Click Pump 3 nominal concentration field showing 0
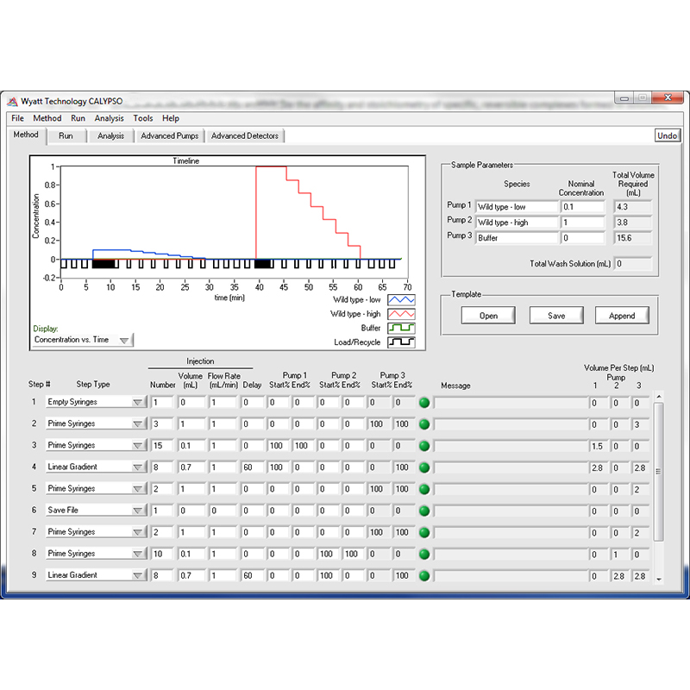The image size is (690, 690). click(x=583, y=238)
